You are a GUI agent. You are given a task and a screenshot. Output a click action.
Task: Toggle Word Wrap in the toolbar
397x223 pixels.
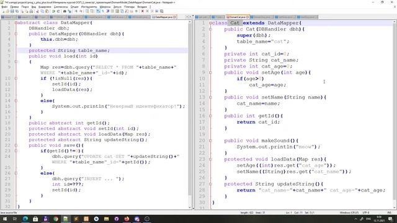[x=98, y=11]
